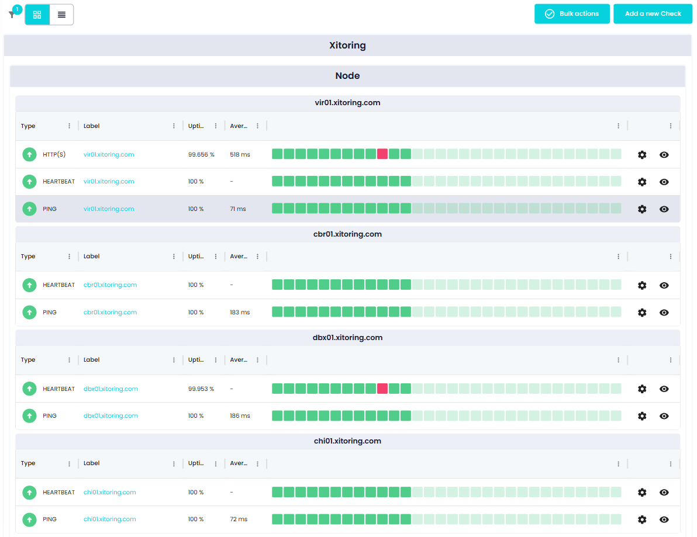View details eye for vir01 HTTP(S) check
The height and width of the screenshot is (537, 697).
(664, 155)
